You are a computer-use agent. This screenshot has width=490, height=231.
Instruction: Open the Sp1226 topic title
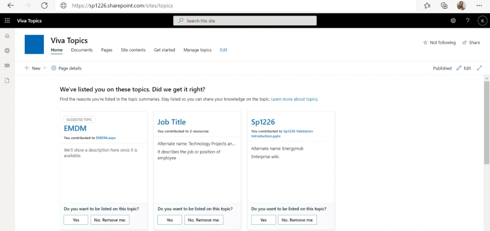pyautogui.click(x=263, y=122)
